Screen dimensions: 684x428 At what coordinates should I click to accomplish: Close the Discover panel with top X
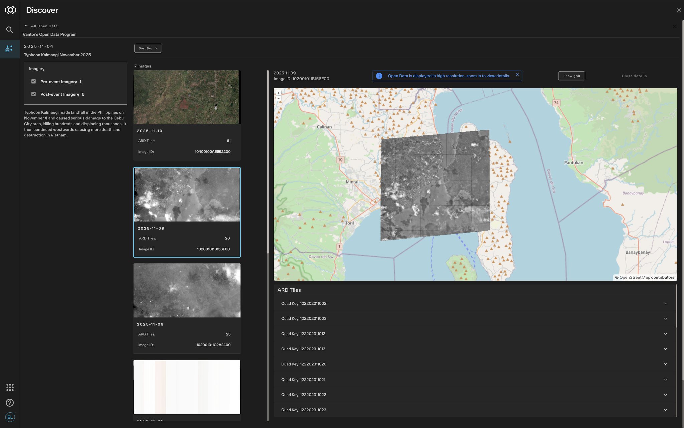[679, 10]
